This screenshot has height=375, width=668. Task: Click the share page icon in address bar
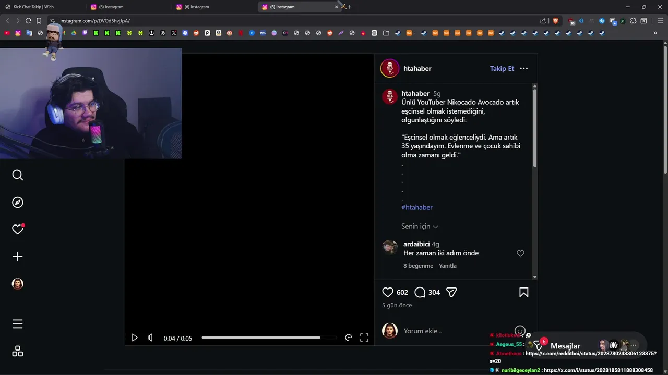(x=543, y=21)
